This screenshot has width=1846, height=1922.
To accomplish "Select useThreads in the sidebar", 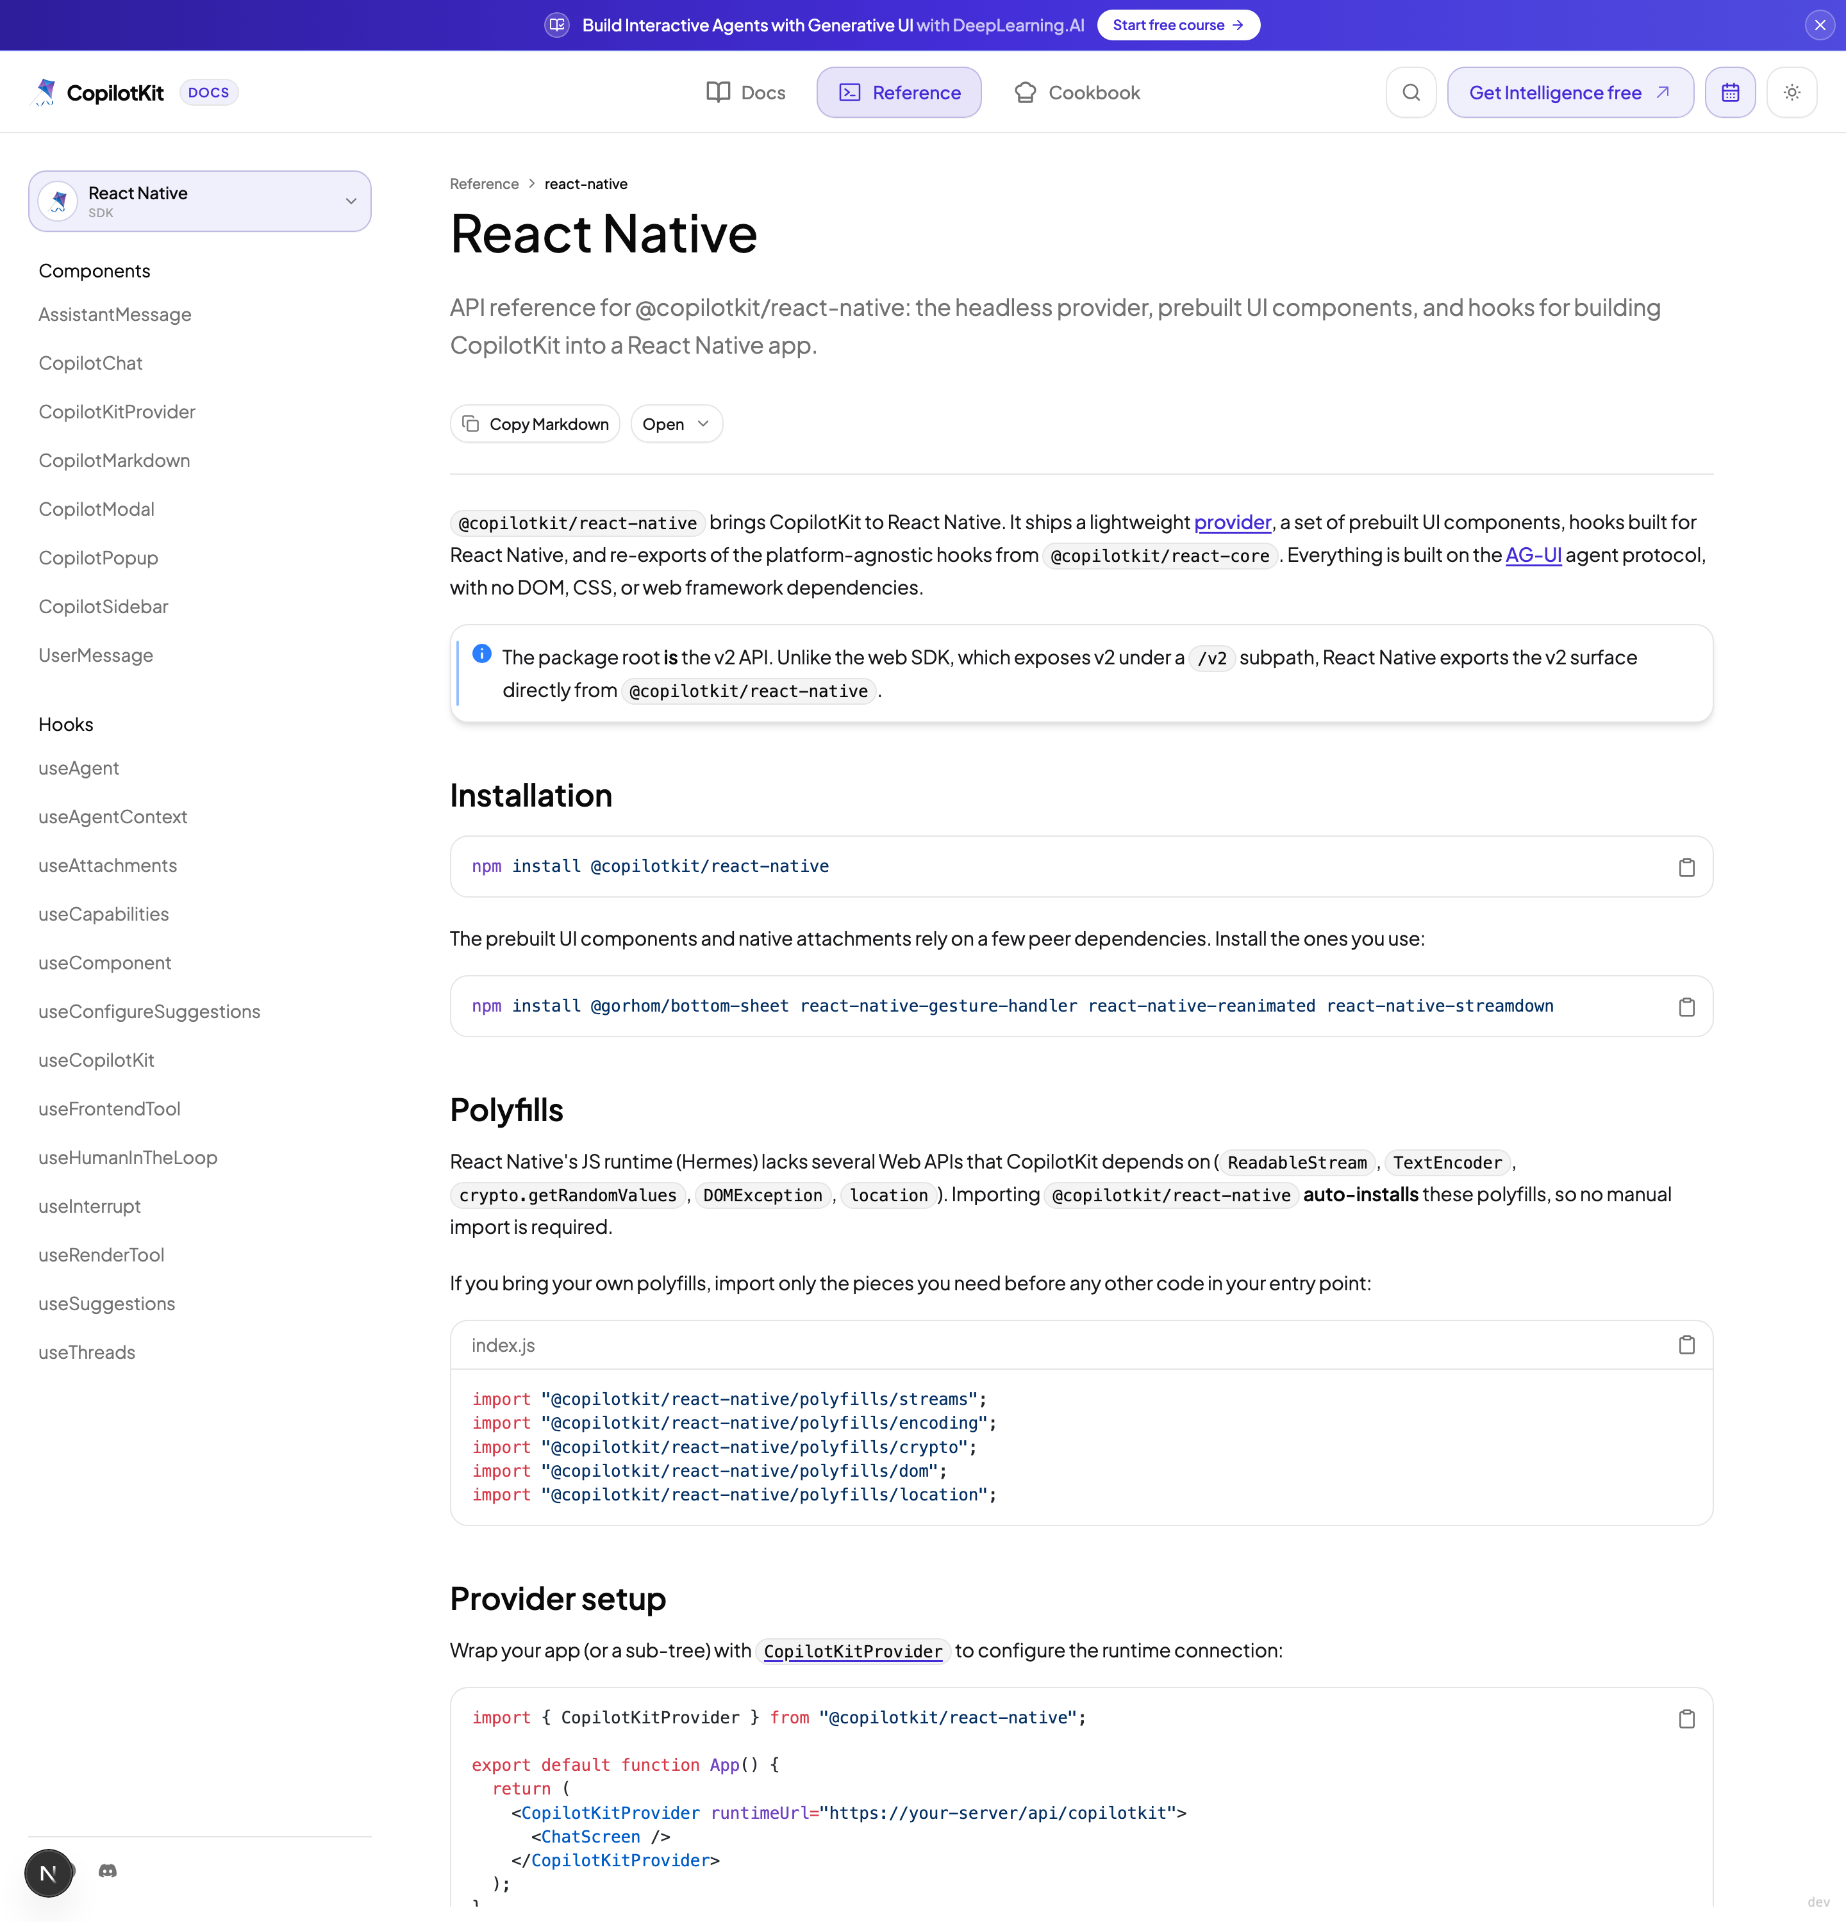I will pos(87,1352).
